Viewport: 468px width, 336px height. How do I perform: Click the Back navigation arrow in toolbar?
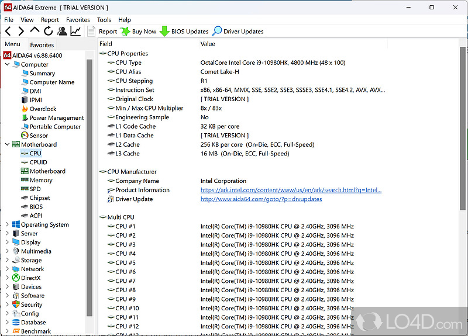(8, 32)
